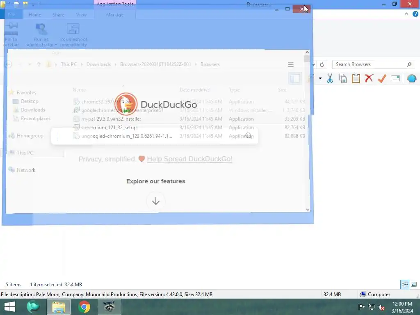
Task: Click Downloads in the address breadcrumb
Action: [x=98, y=64]
